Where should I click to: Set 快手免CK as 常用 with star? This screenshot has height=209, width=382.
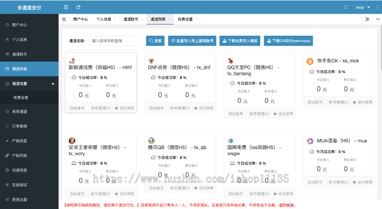pos(362,102)
